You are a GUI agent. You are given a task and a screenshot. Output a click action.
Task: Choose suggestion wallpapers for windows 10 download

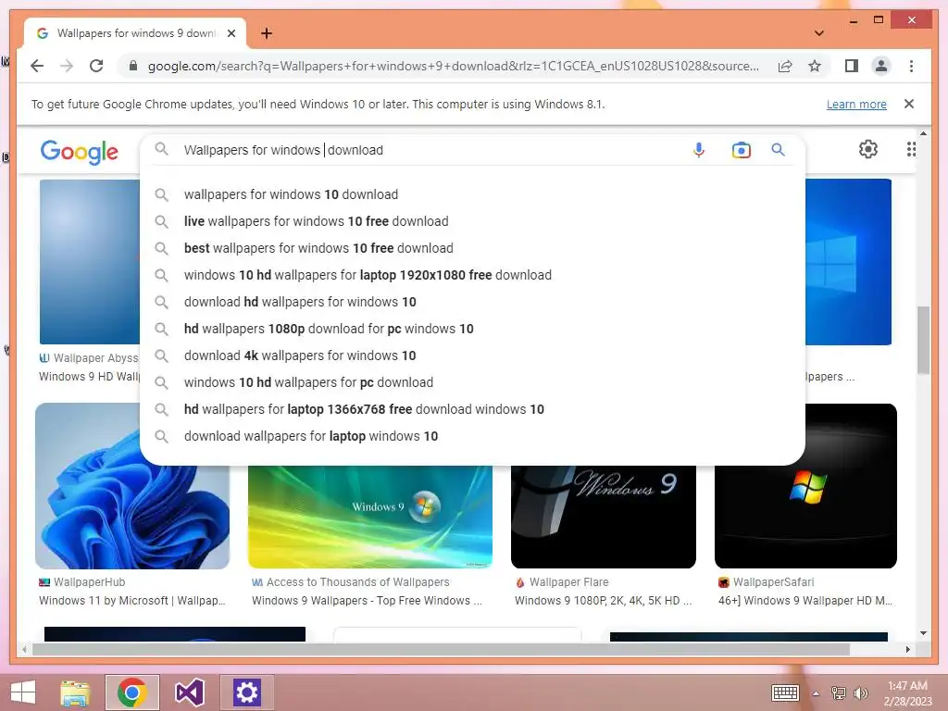[x=291, y=194]
